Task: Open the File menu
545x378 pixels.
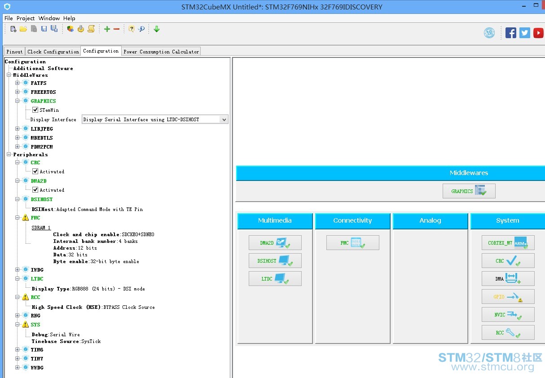Action: (x=9, y=18)
